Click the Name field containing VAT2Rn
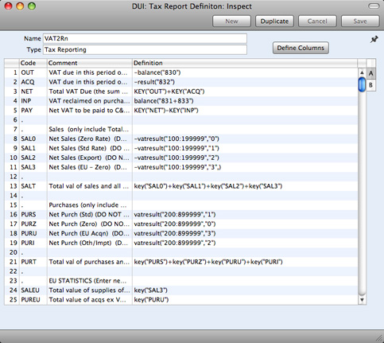 145,38
